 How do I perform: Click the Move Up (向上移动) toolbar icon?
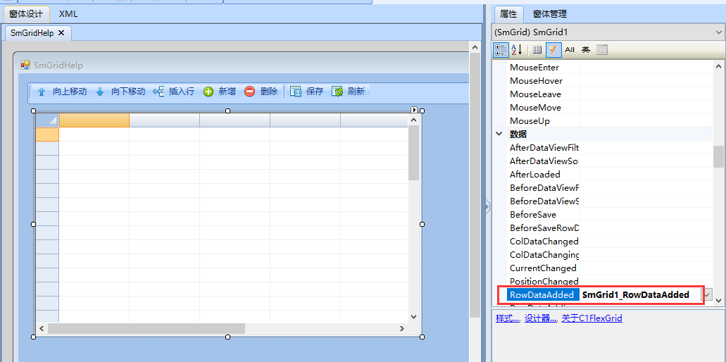point(42,92)
